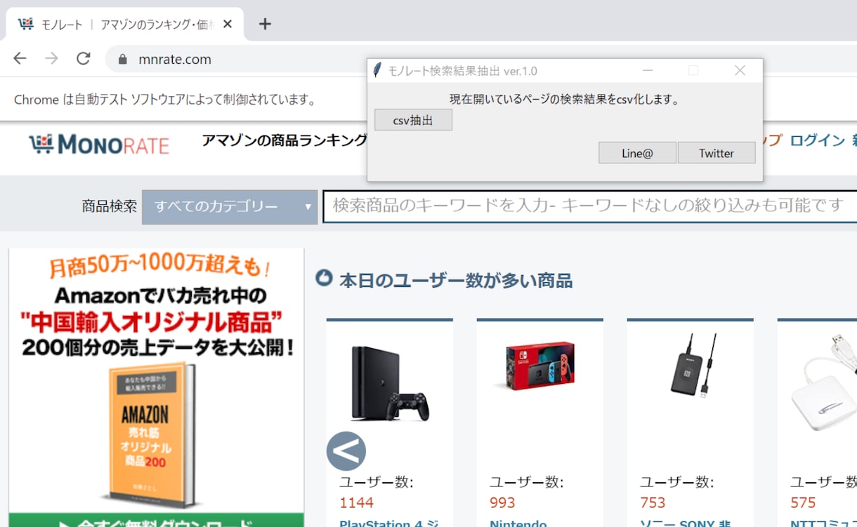Click the padlock site info icon
Viewport: 857px width, 527px height.
coord(123,60)
